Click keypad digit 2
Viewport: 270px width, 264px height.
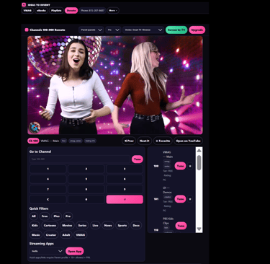point(86,169)
